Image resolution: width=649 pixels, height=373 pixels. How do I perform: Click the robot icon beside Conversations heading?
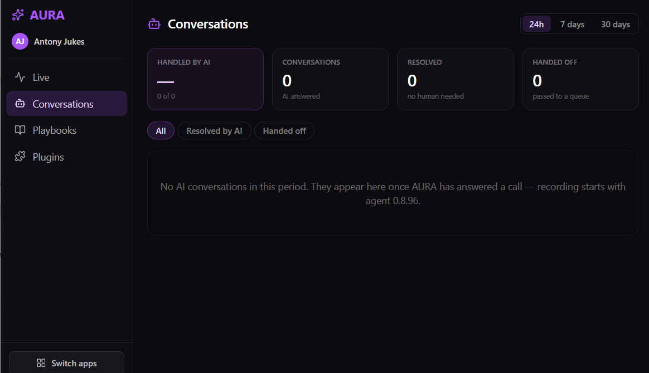click(x=154, y=25)
